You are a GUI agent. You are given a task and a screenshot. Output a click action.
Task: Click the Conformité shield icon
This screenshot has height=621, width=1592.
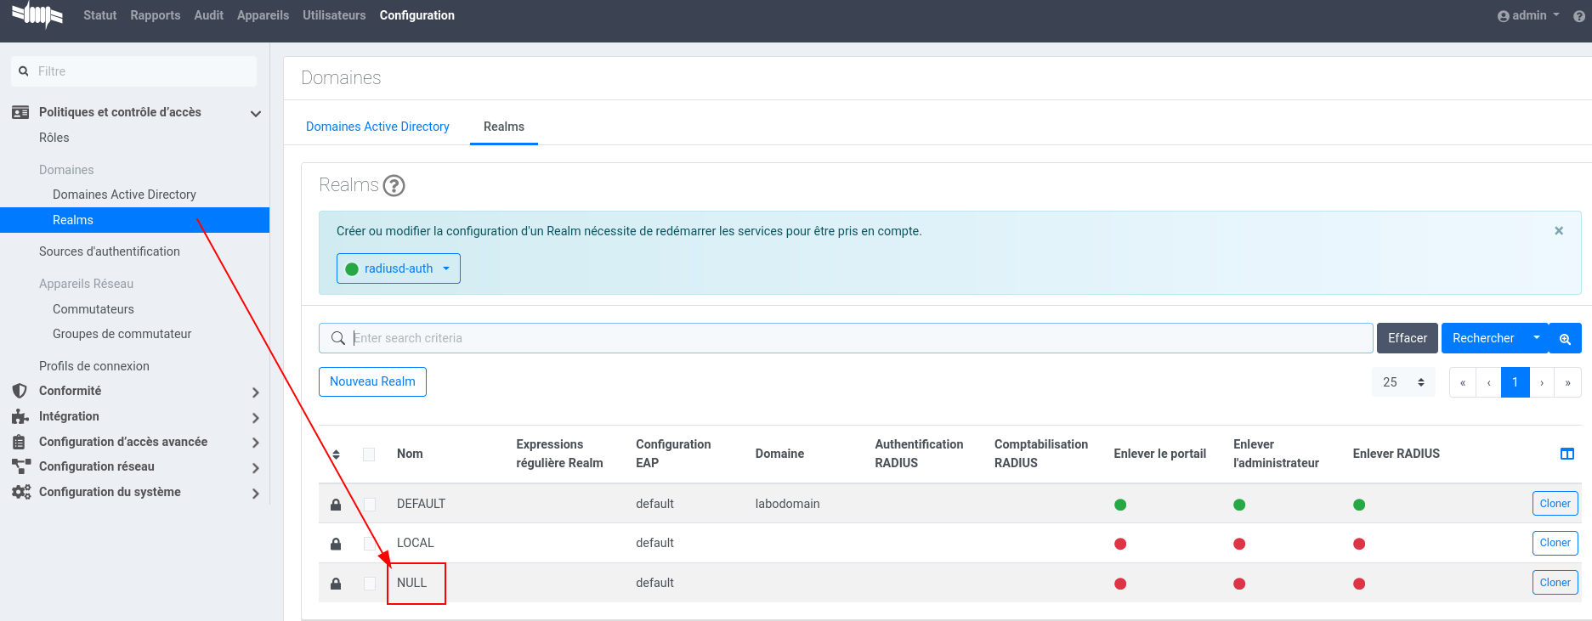tap(20, 391)
